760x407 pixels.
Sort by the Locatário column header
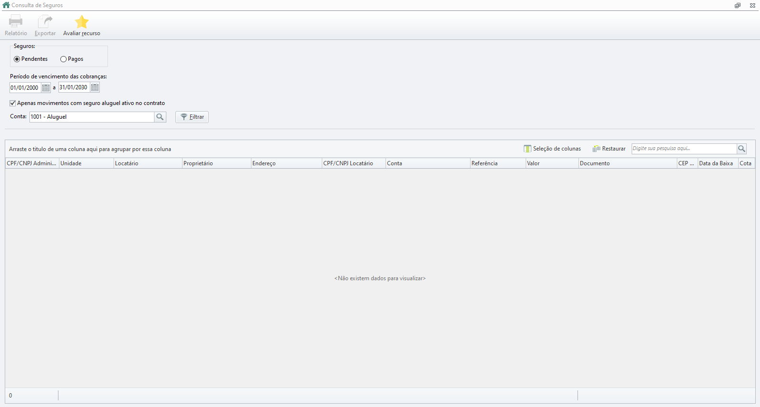[x=148, y=163]
